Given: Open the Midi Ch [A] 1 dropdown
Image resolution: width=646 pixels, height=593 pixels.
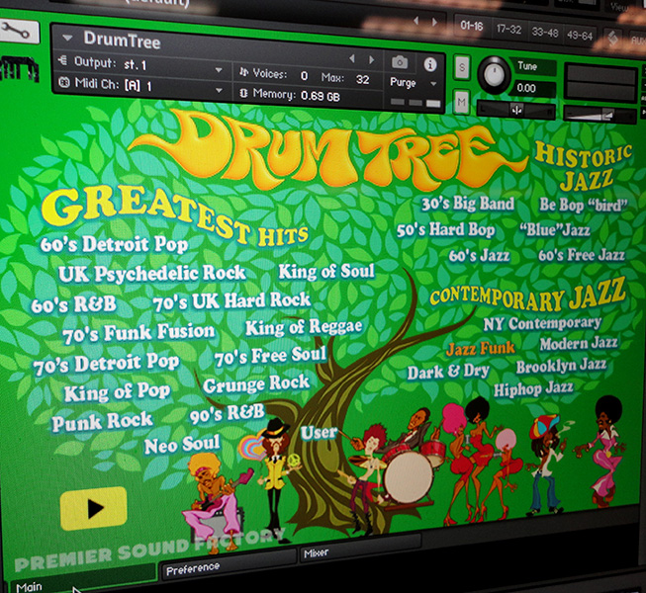Looking at the screenshot, I should pyautogui.click(x=219, y=90).
